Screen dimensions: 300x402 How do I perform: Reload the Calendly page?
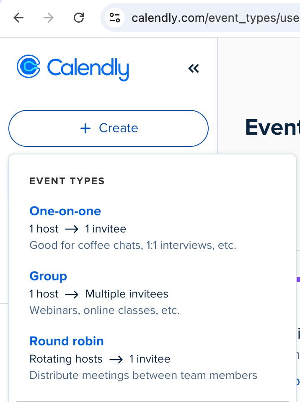[x=79, y=18]
